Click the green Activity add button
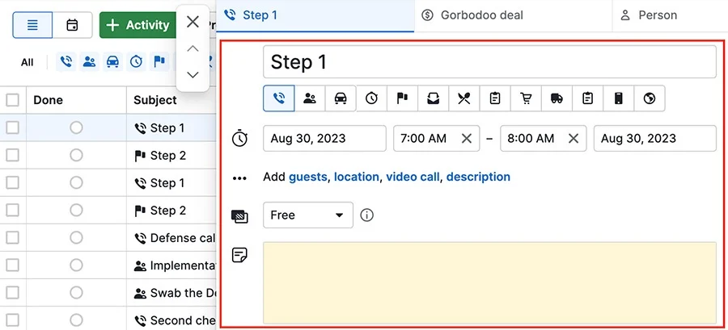This screenshot has width=728, height=330. (138, 25)
